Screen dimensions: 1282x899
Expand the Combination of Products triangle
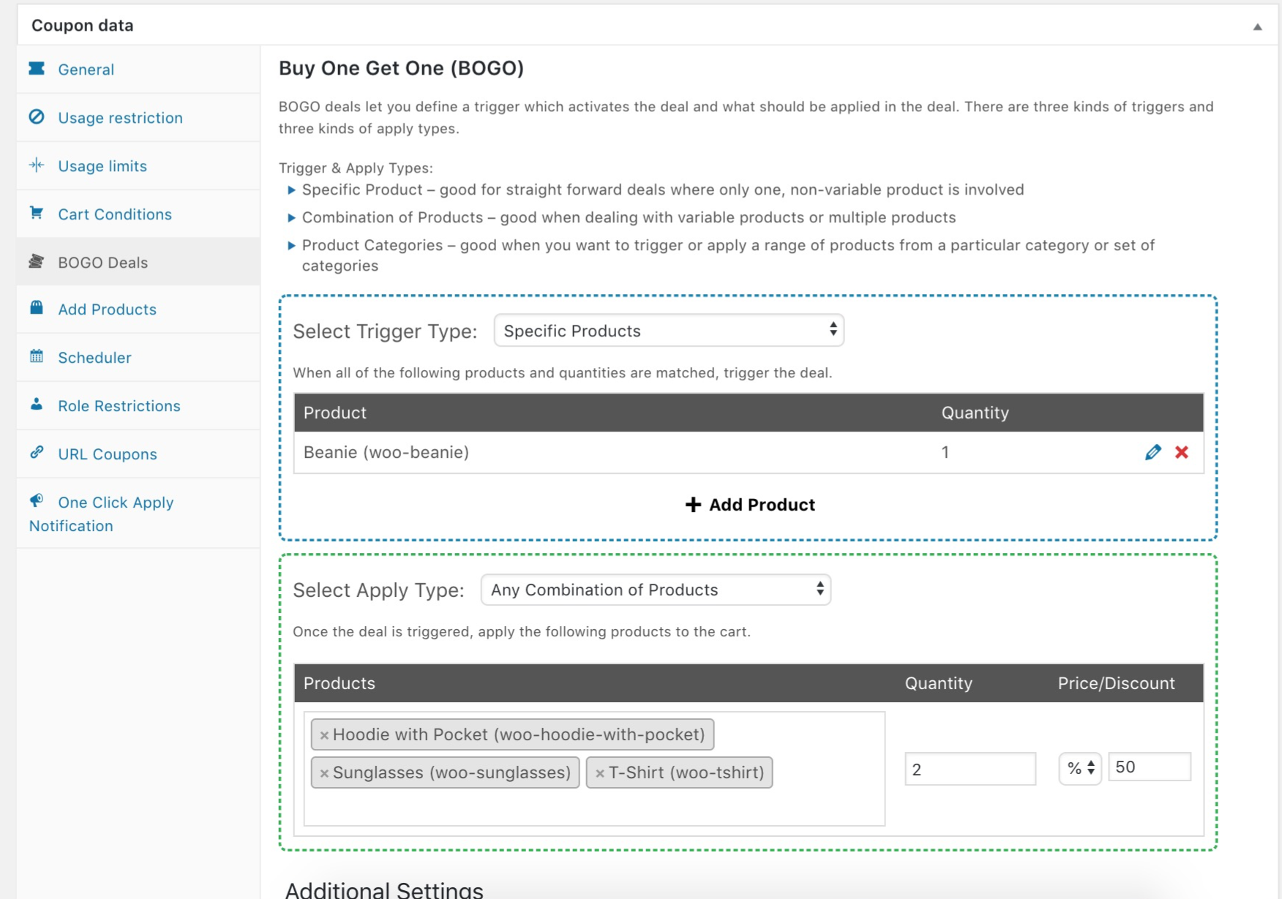(291, 218)
